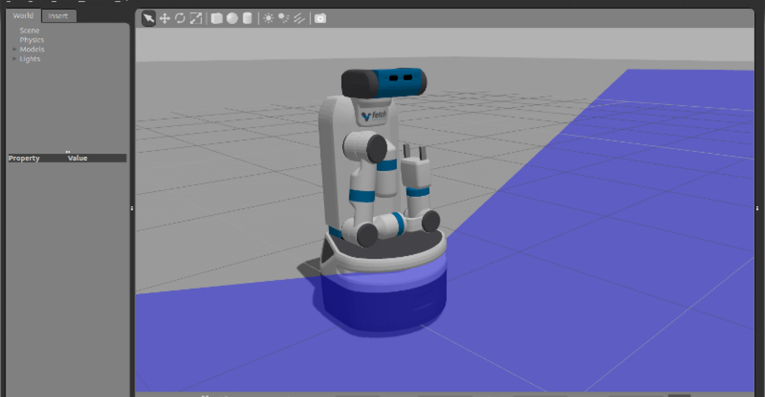Take a screenshot with camera icon
This screenshot has height=397, width=765.
(320, 18)
